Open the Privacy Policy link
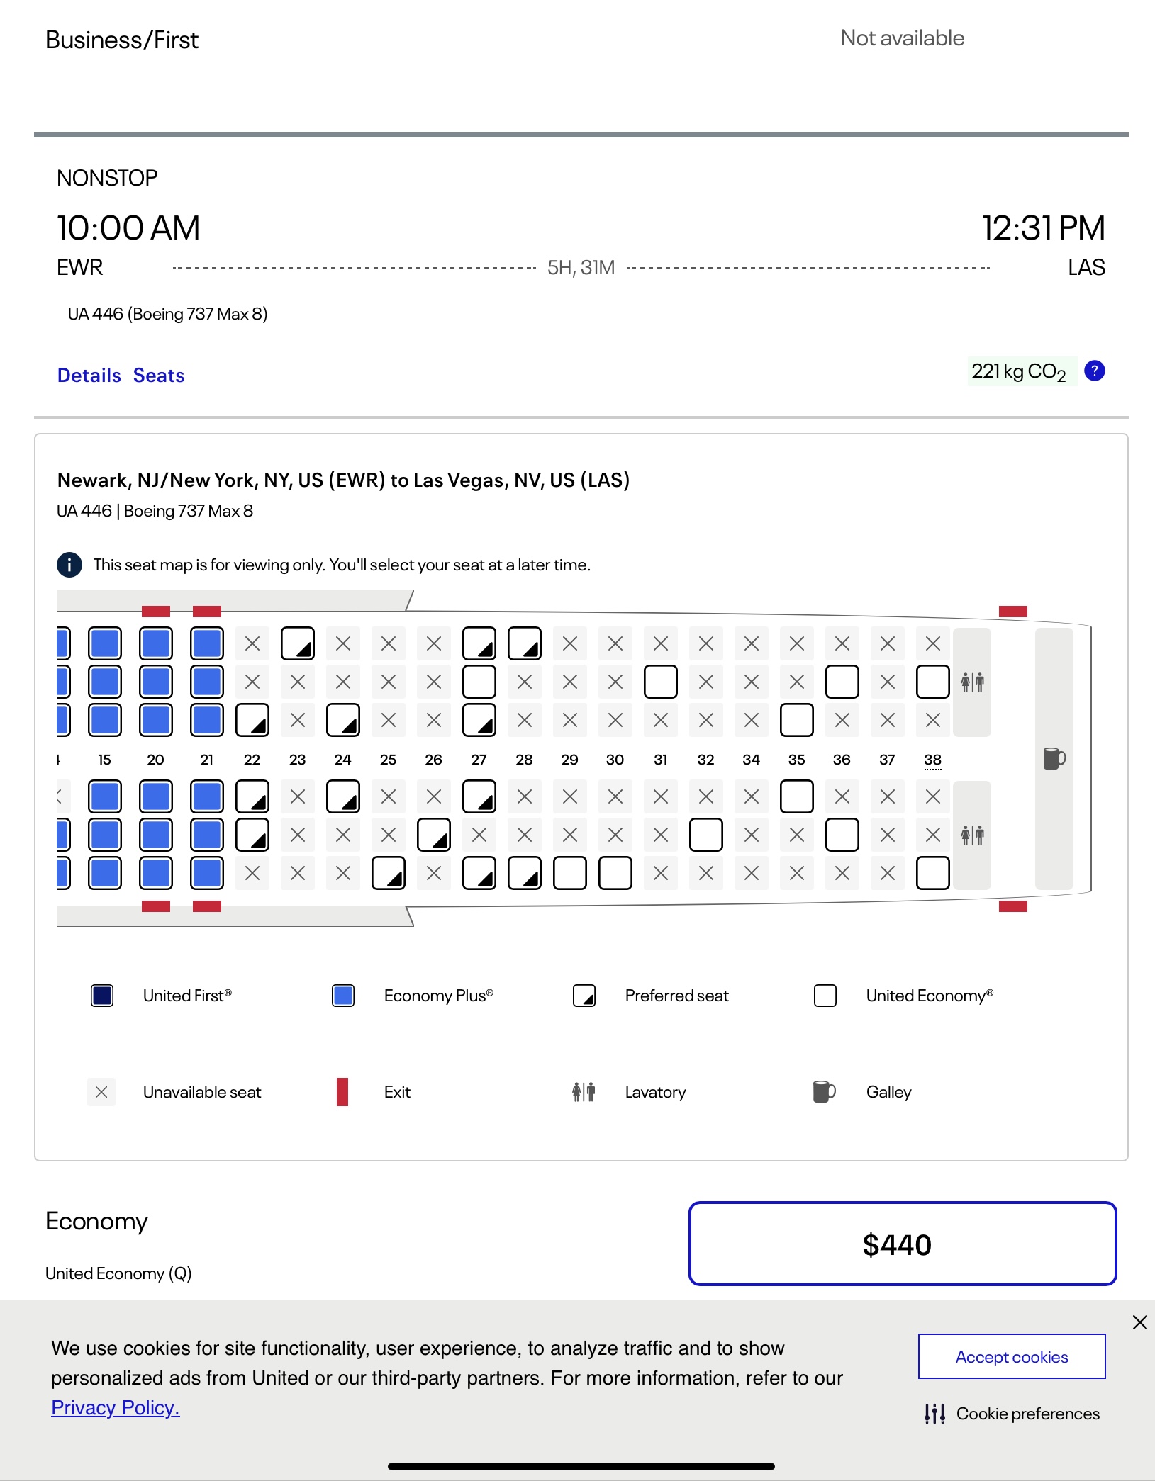The image size is (1155, 1481). click(116, 1407)
